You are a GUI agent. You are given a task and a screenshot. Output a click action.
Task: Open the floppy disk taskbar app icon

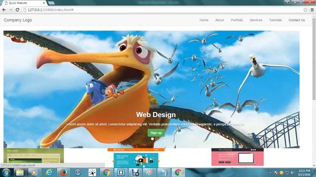click(135, 173)
